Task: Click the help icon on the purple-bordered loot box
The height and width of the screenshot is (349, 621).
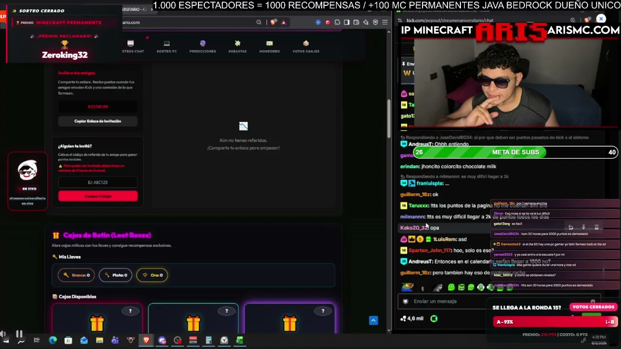Action: pyautogui.click(x=323, y=311)
